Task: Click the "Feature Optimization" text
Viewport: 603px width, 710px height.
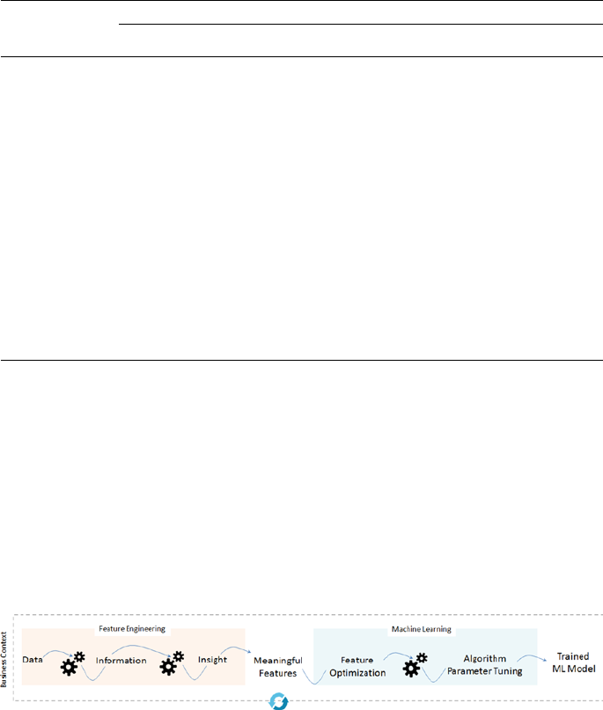Action: pos(357,667)
